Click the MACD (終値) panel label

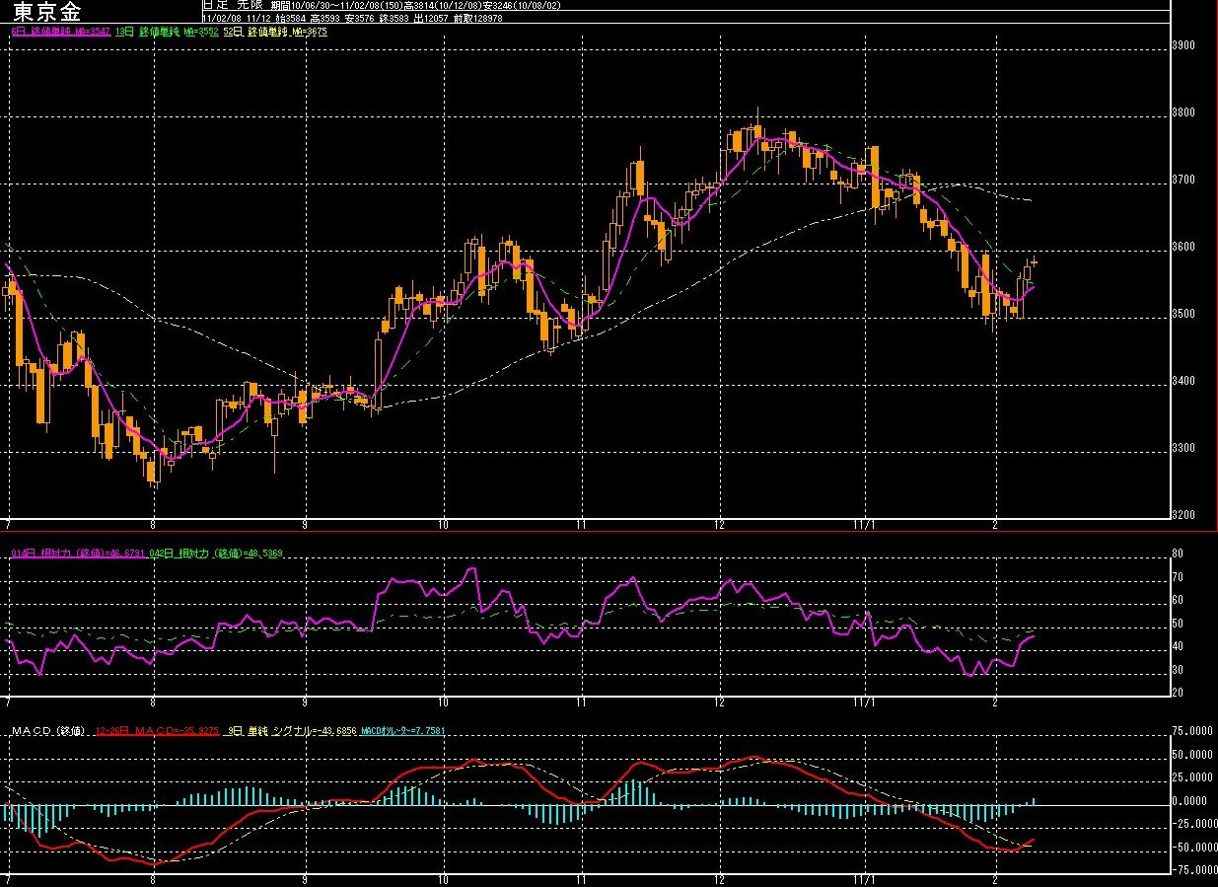coord(49,731)
